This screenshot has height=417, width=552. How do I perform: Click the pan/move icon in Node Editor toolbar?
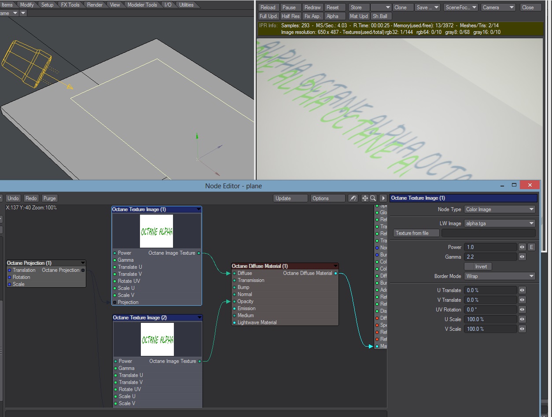pos(365,198)
